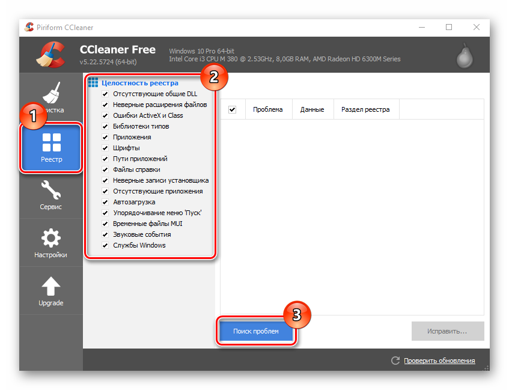
Task: Click the window resize grip corner
Action: click(x=486, y=368)
